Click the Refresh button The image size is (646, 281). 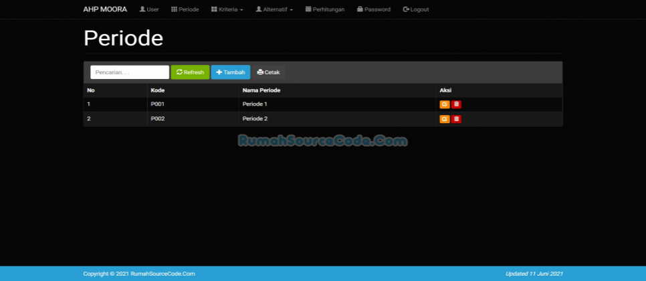tap(190, 72)
